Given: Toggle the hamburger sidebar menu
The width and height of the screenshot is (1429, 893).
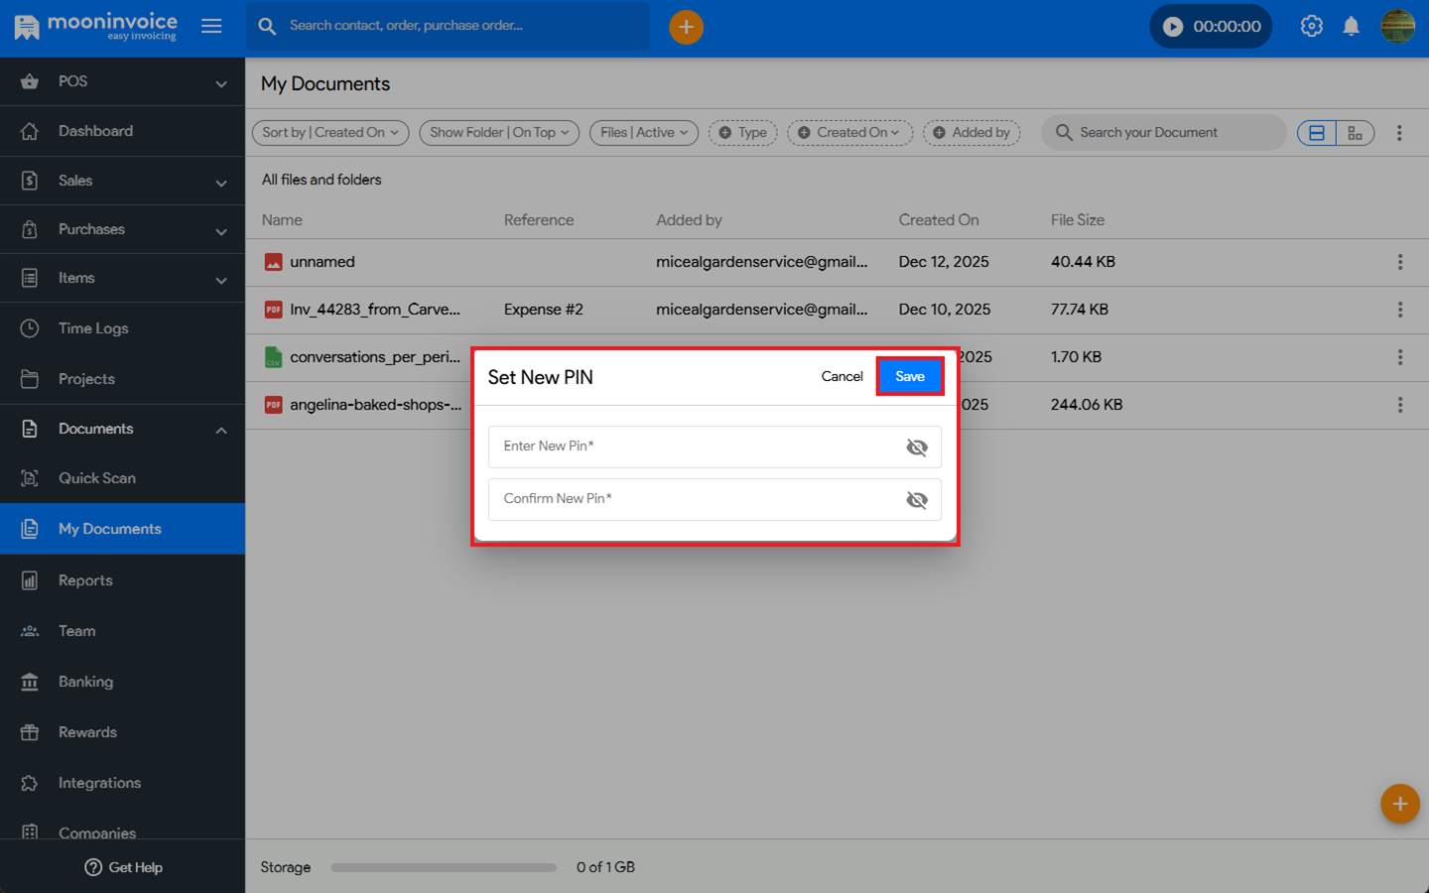Looking at the screenshot, I should (211, 27).
